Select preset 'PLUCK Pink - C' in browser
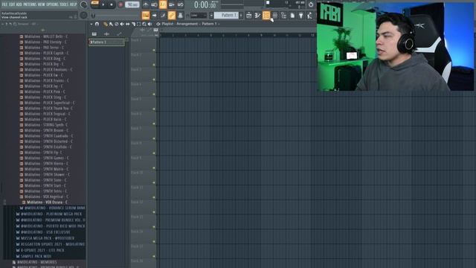476x268 pixels. [x=45, y=92]
